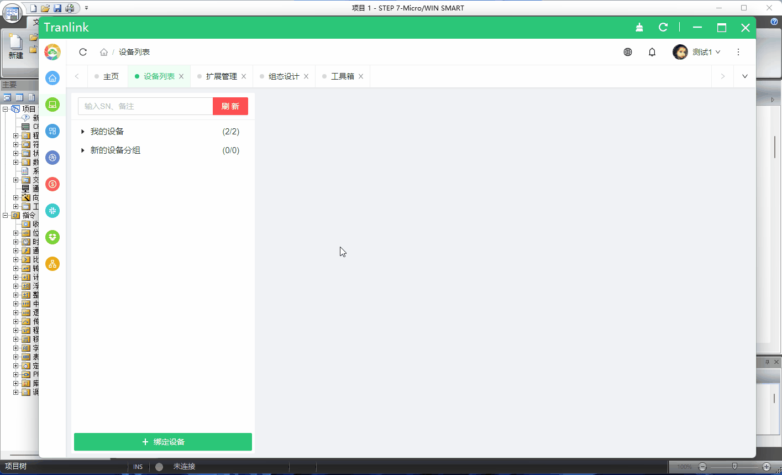Switch to the 工具箱 tab
The image size is (782, 475).
(343, 76)
